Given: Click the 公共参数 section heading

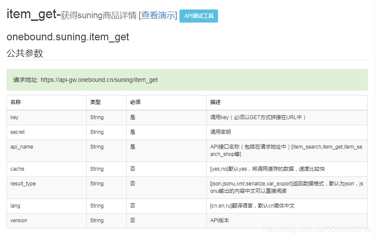Looking at the screenshot, I should [25, 53].
